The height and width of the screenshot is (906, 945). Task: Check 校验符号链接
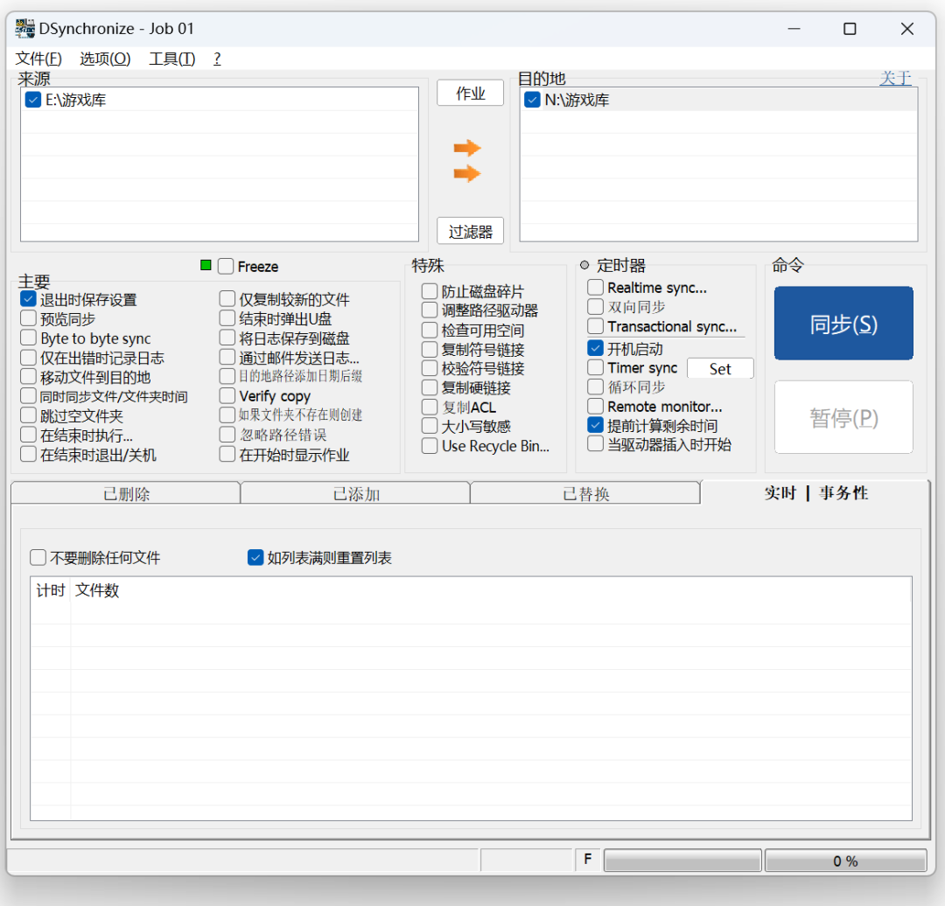430,368
